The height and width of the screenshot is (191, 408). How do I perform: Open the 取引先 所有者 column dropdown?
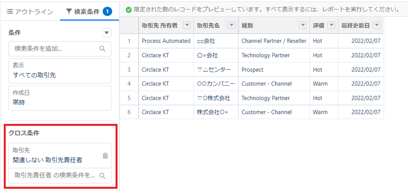[187, 25]
